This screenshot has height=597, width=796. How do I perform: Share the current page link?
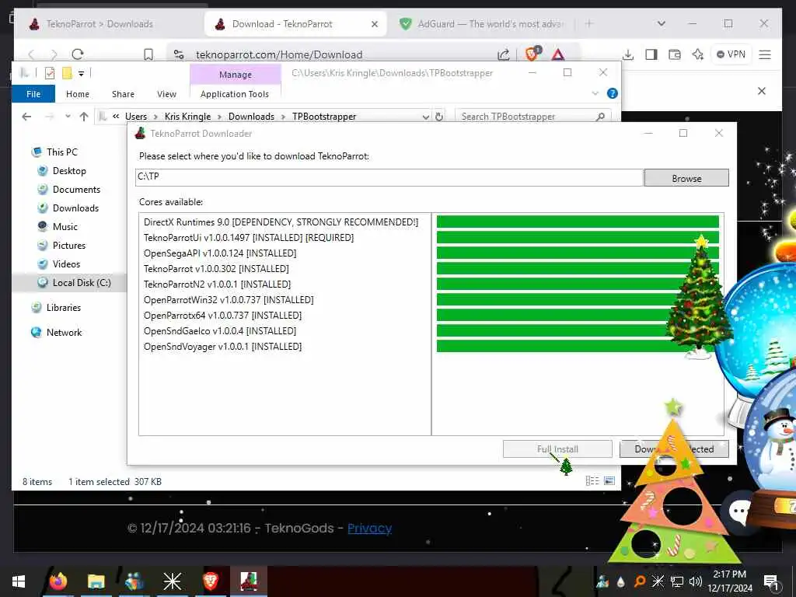coord(503,54)
